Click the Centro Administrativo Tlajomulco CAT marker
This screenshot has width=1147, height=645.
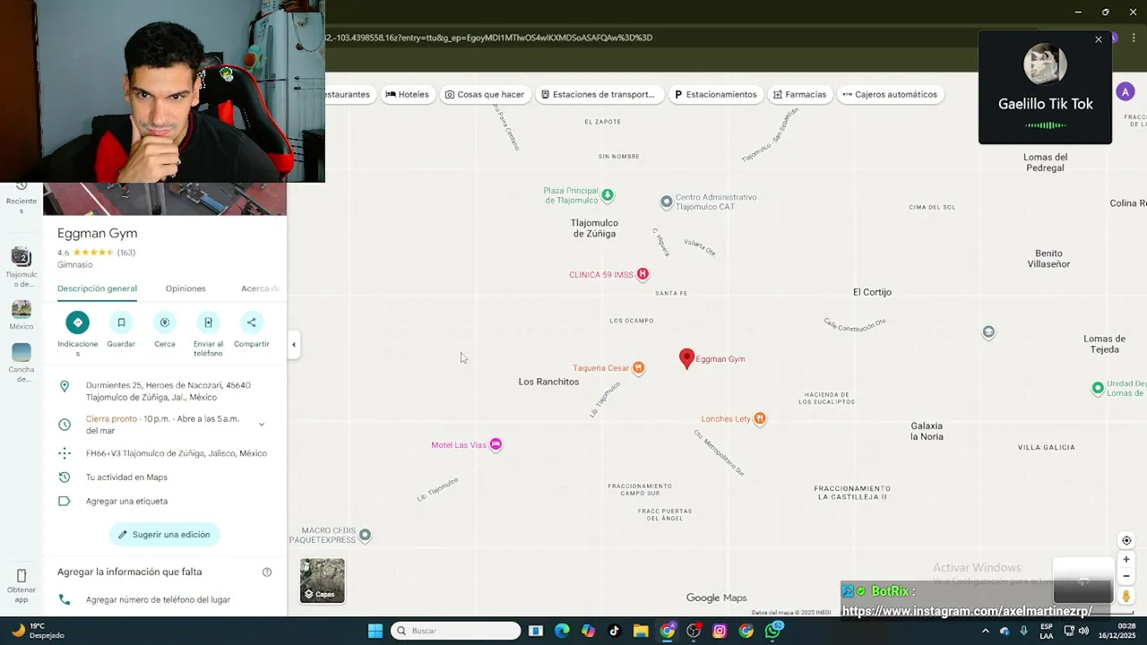(x=666, y=202)
